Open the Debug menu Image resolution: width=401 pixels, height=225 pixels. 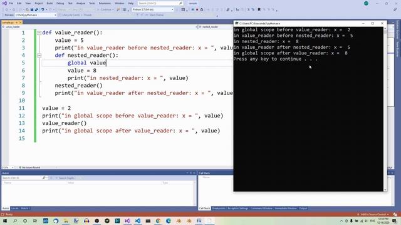tap(60, 3)
